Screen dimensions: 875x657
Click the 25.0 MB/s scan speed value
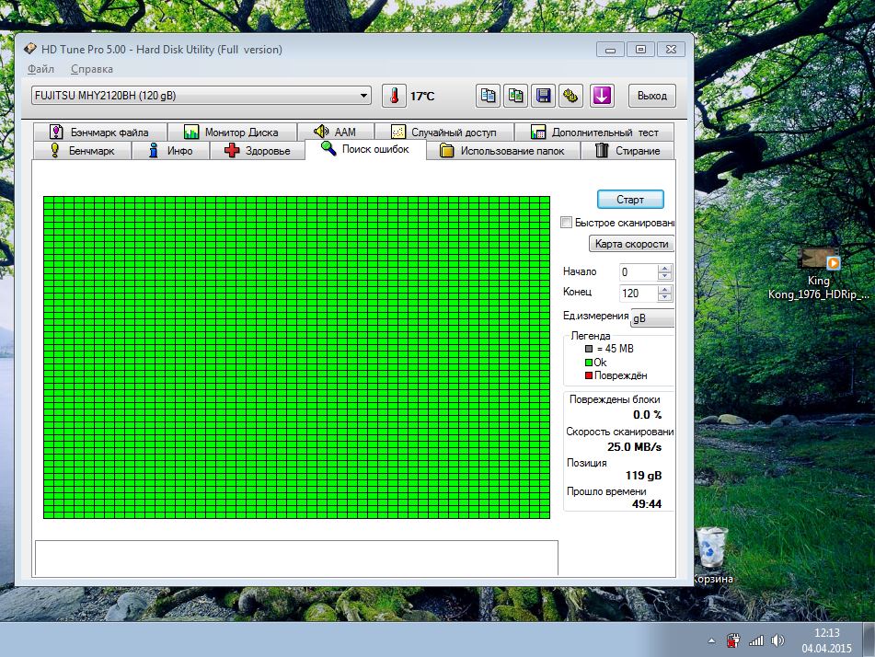[634, 446]
